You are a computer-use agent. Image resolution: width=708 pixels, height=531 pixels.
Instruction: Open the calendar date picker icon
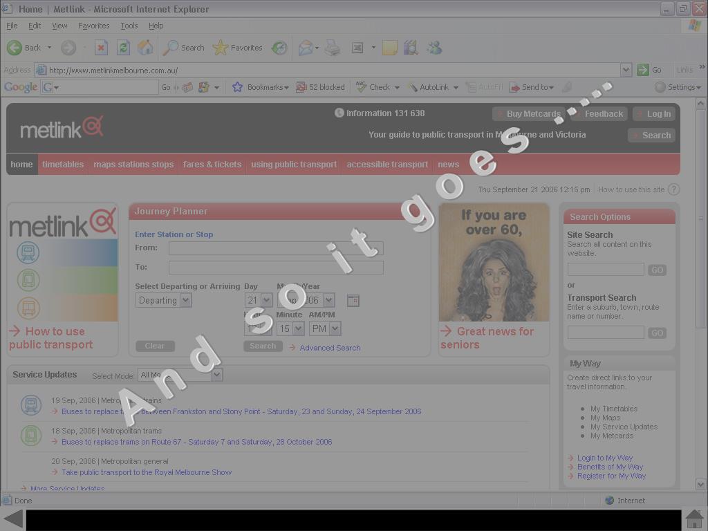tap(353, 301)
